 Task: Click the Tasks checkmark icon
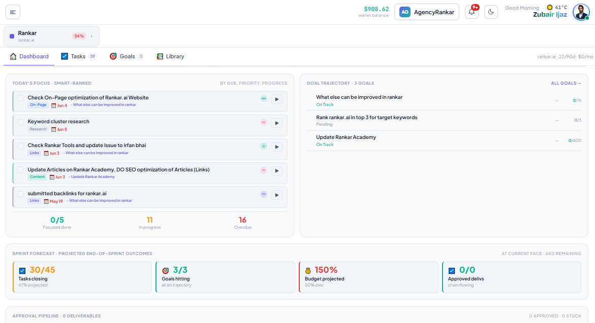tap(65, 56)
